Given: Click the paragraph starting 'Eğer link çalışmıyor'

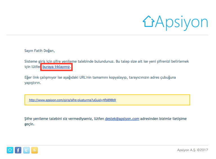Looking at the screenshot, I should coord(100,80).
